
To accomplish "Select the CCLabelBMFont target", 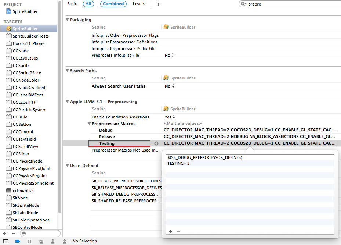I will pyautogui.click(x=28, y=95).
